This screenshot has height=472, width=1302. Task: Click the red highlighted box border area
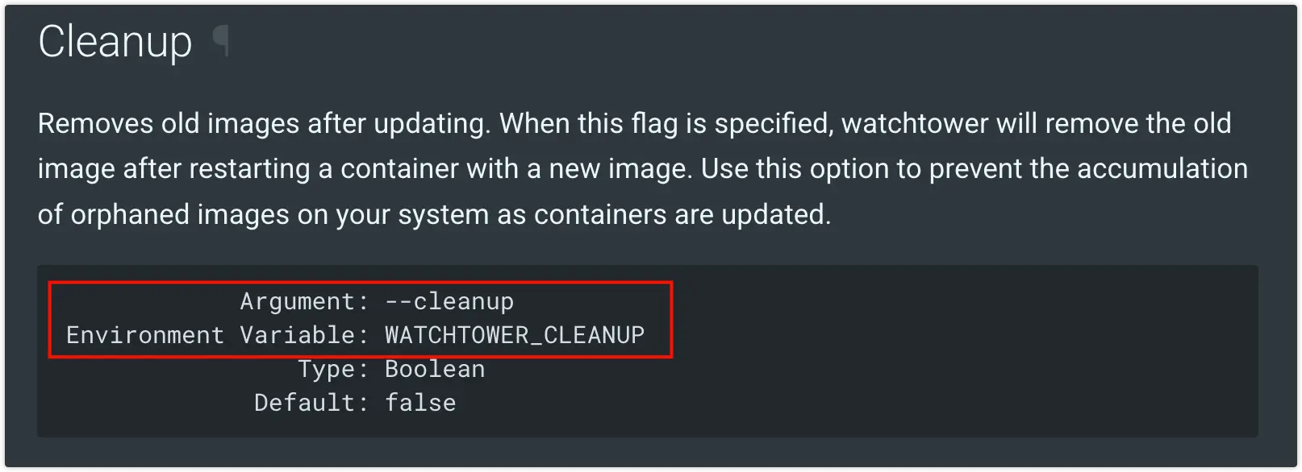tap(360, 283)
